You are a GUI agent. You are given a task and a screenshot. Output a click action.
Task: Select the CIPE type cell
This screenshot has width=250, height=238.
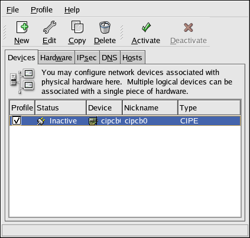189,121
